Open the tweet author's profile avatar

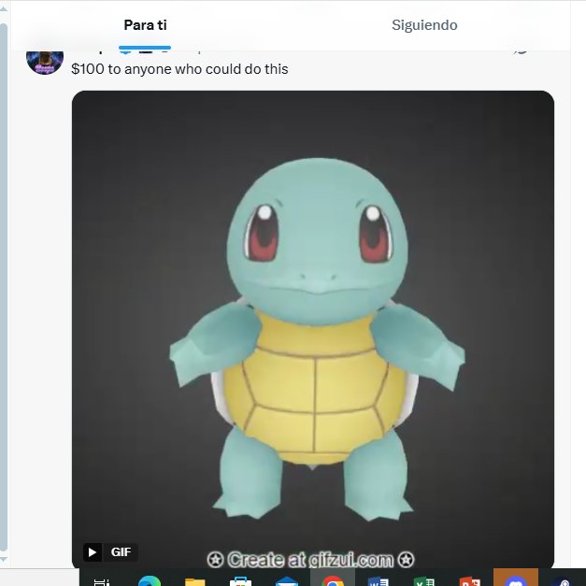pos(45,62)
